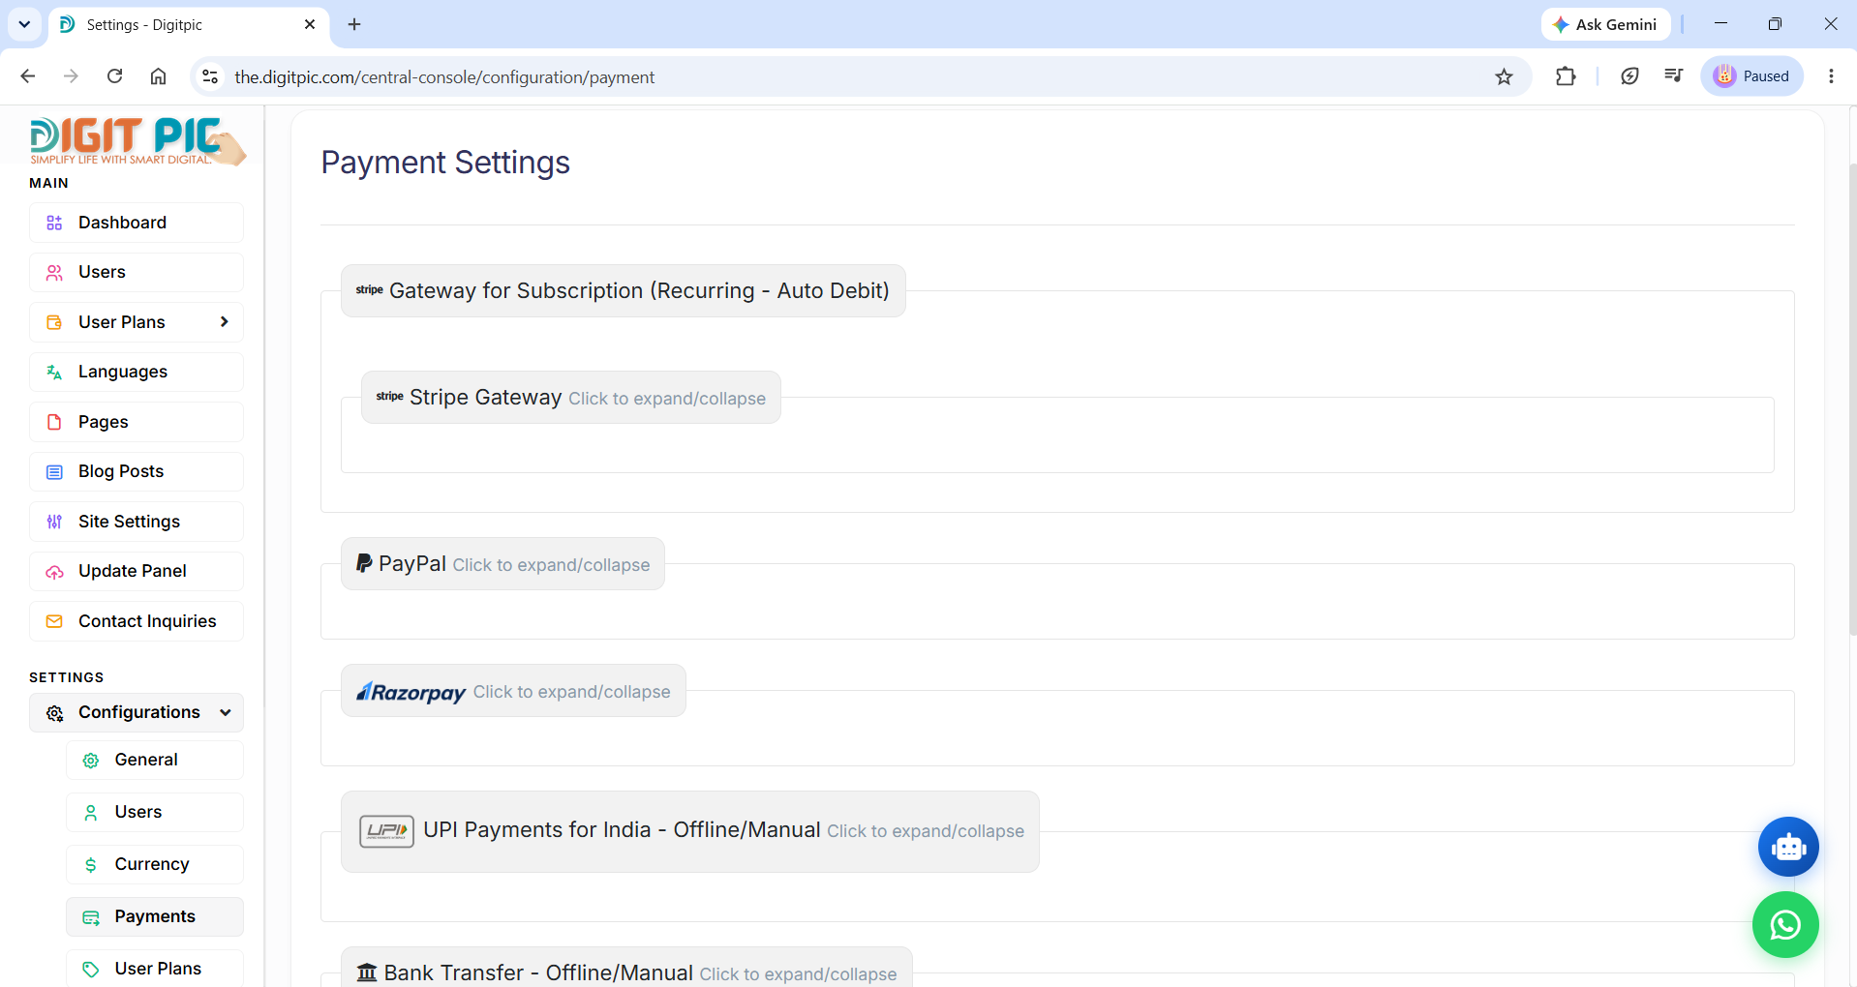Go back to the previous page

(28, 76)
